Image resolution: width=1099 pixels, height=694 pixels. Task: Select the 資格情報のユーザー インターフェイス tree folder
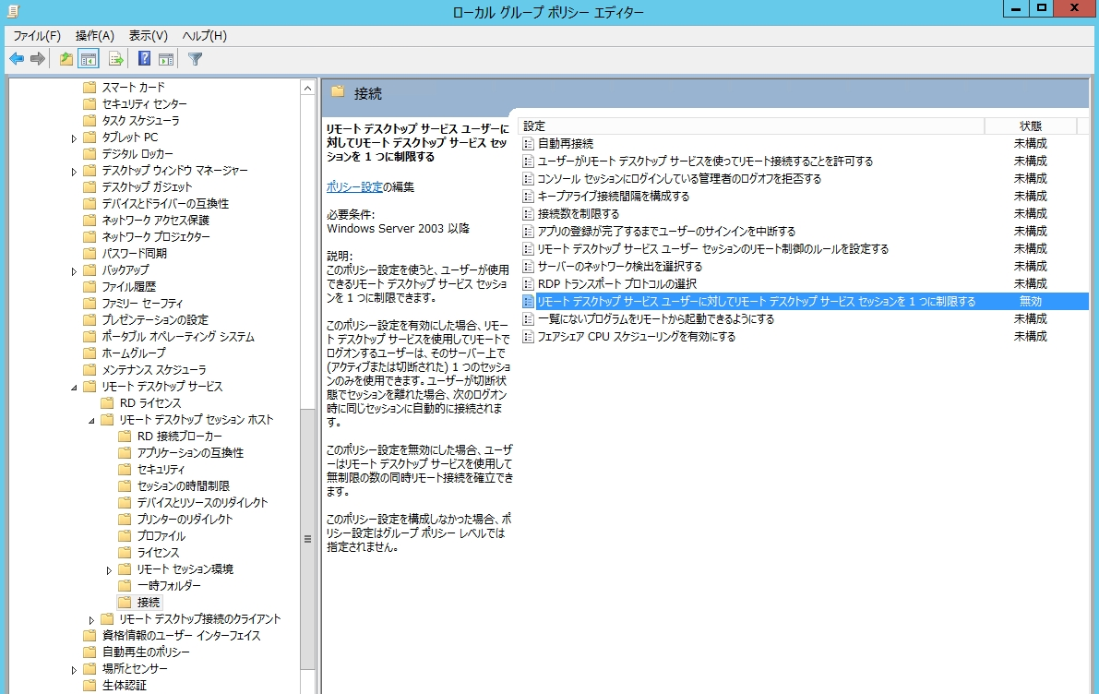(x=182, y=636)
